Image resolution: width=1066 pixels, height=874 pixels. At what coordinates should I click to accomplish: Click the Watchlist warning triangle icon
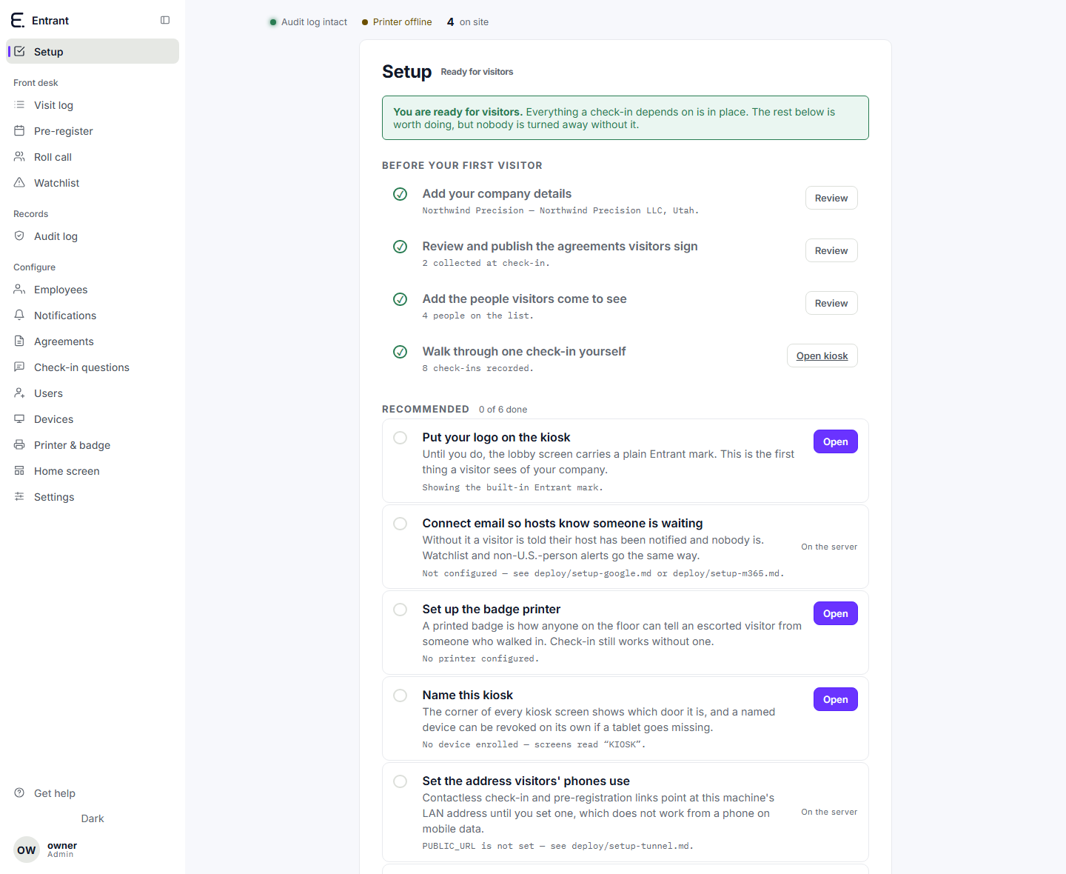[19, 183]
